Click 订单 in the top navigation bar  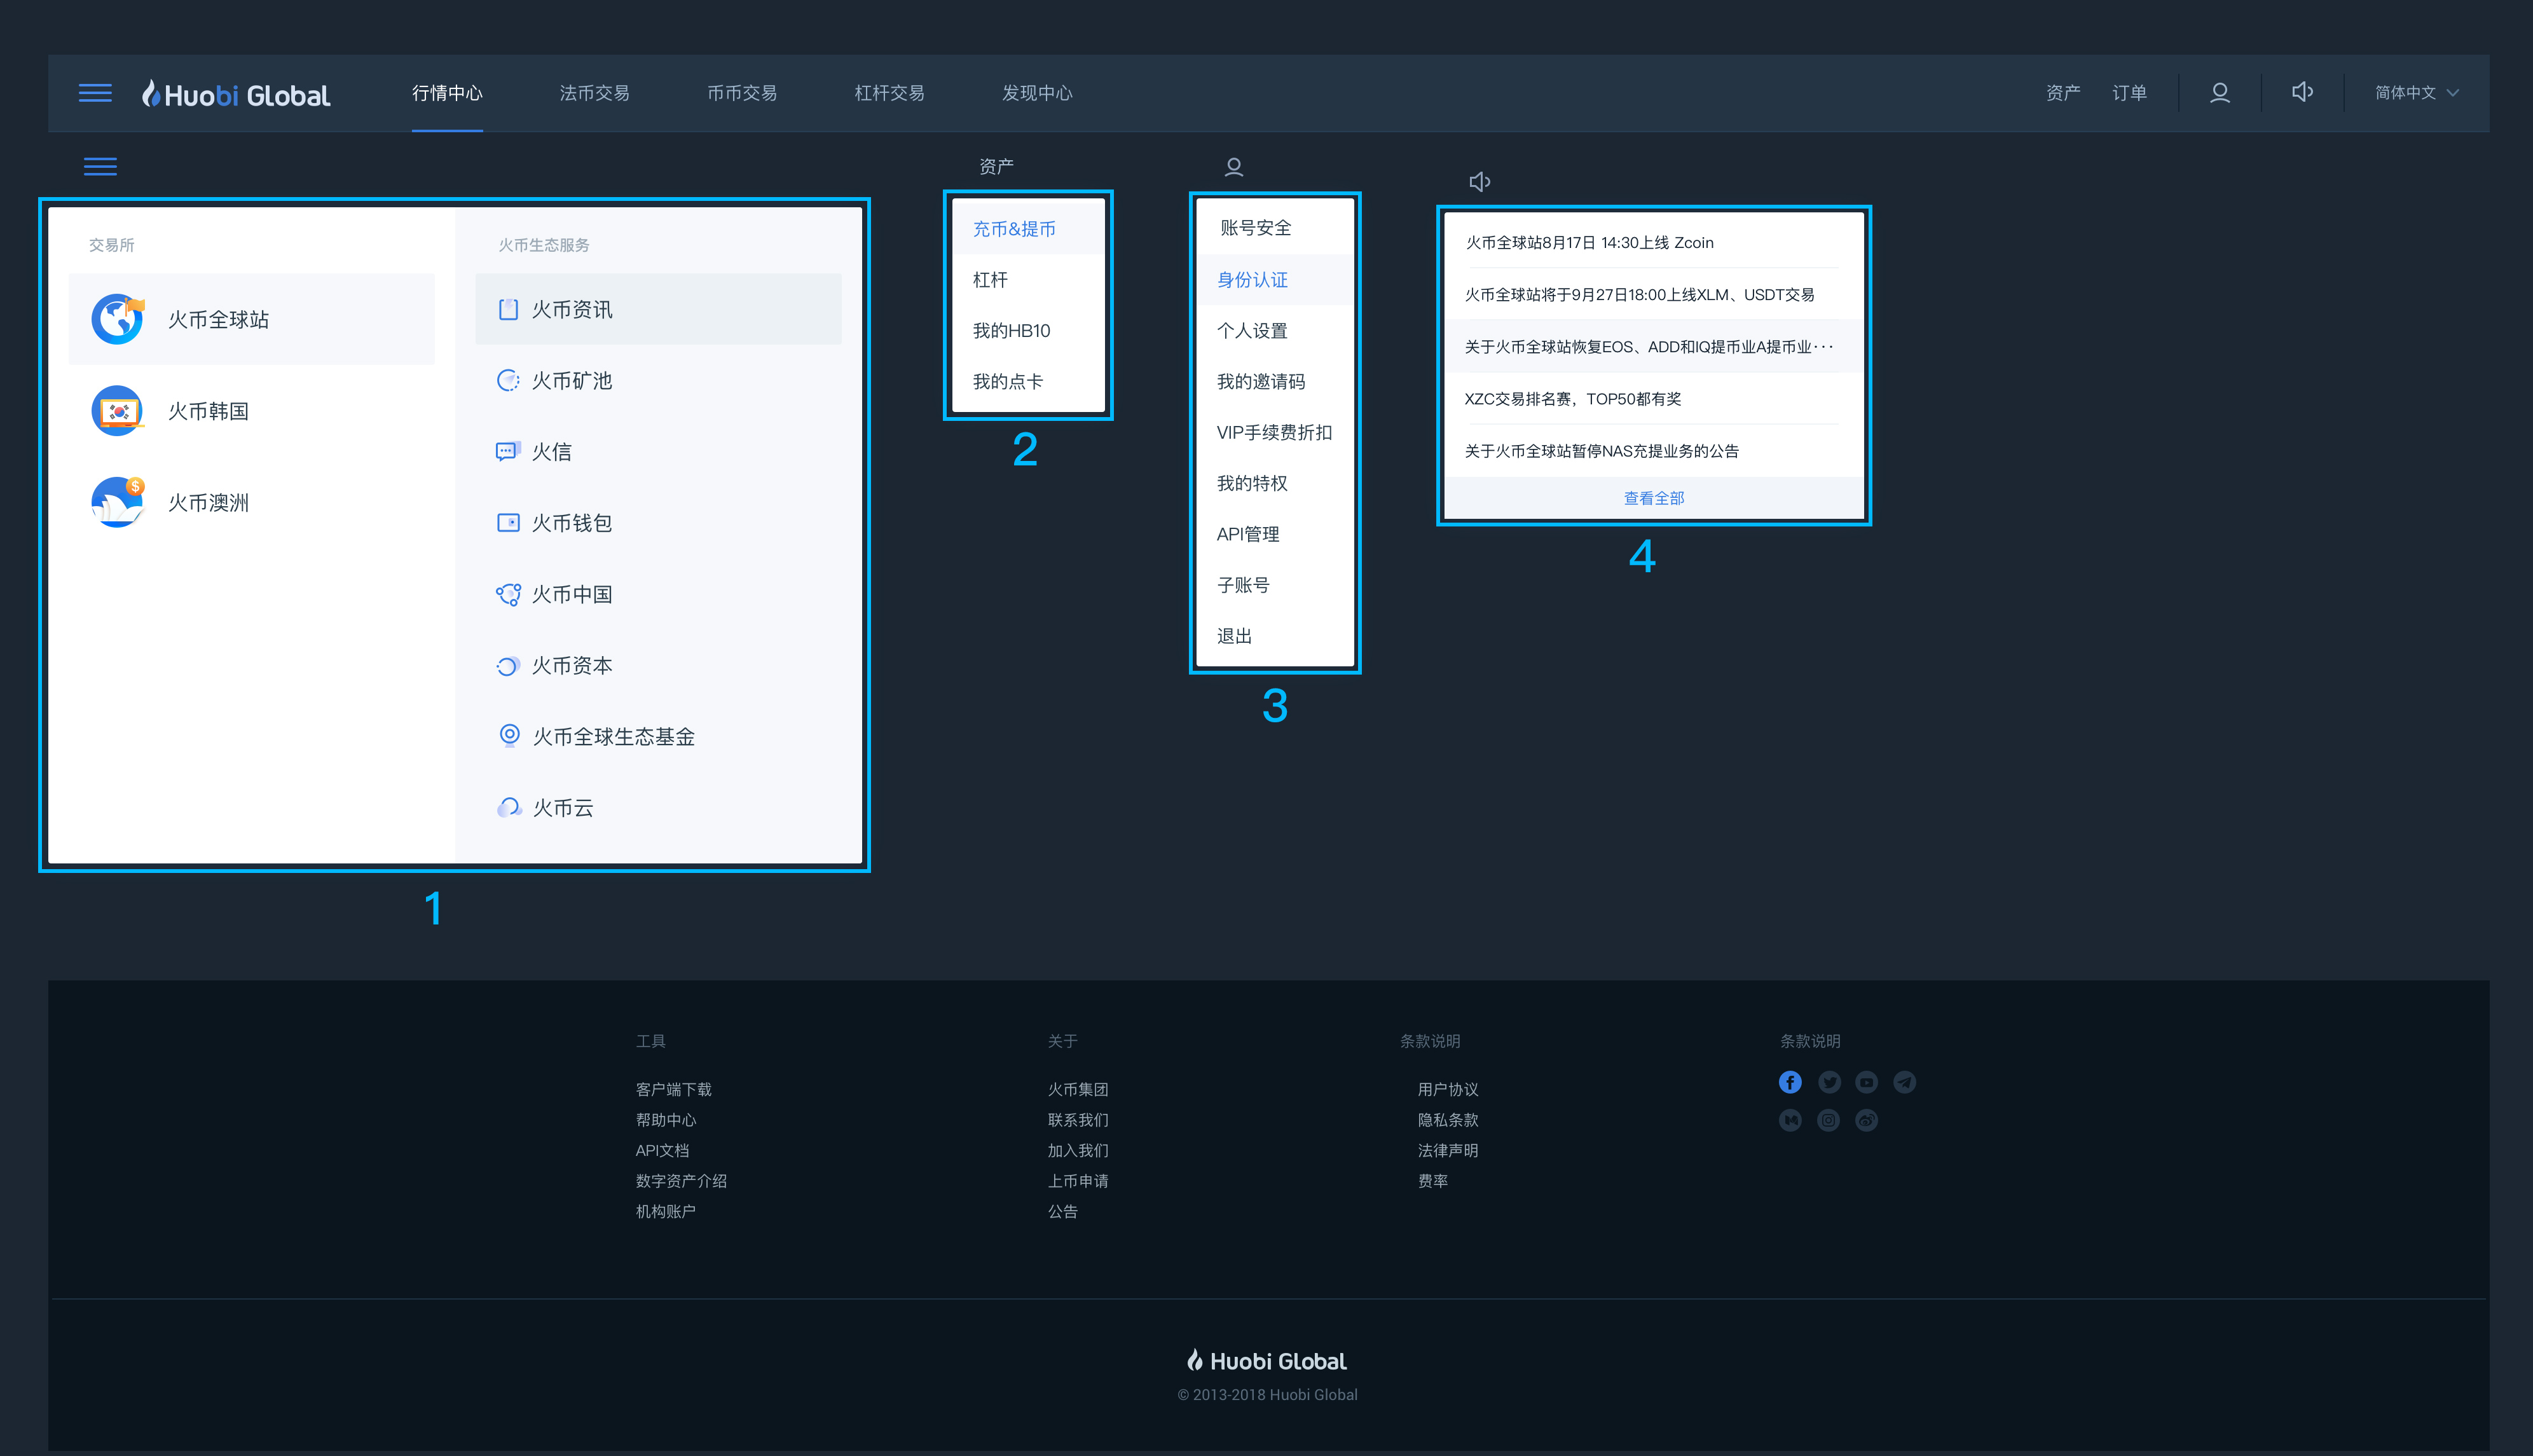[x=2129, y=93]
